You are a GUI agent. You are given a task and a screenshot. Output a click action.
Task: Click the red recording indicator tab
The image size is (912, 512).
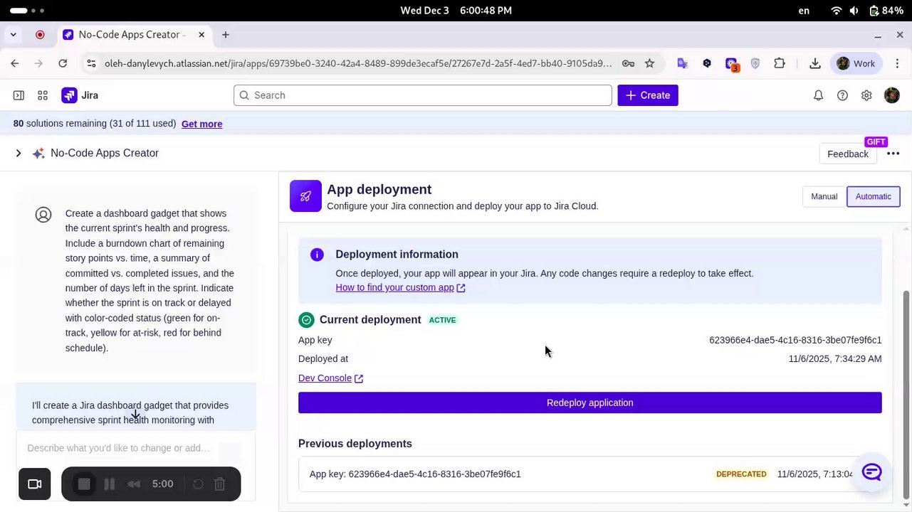click(40, 35)
